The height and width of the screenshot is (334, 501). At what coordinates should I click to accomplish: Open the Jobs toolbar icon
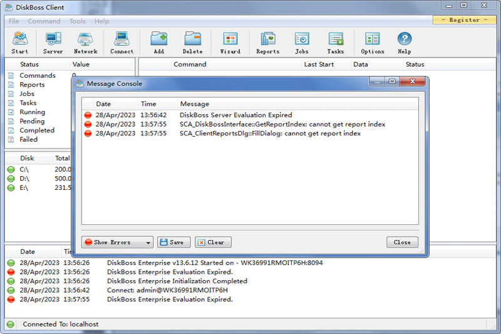point(302,43)
